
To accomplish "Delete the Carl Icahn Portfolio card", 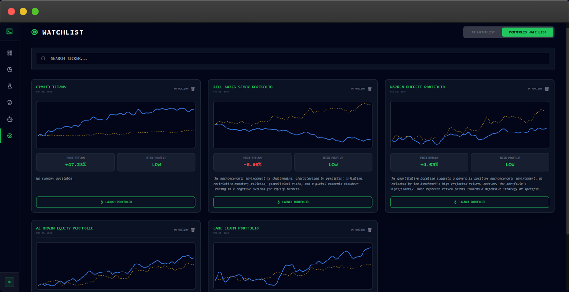I will tap(370, 230).
